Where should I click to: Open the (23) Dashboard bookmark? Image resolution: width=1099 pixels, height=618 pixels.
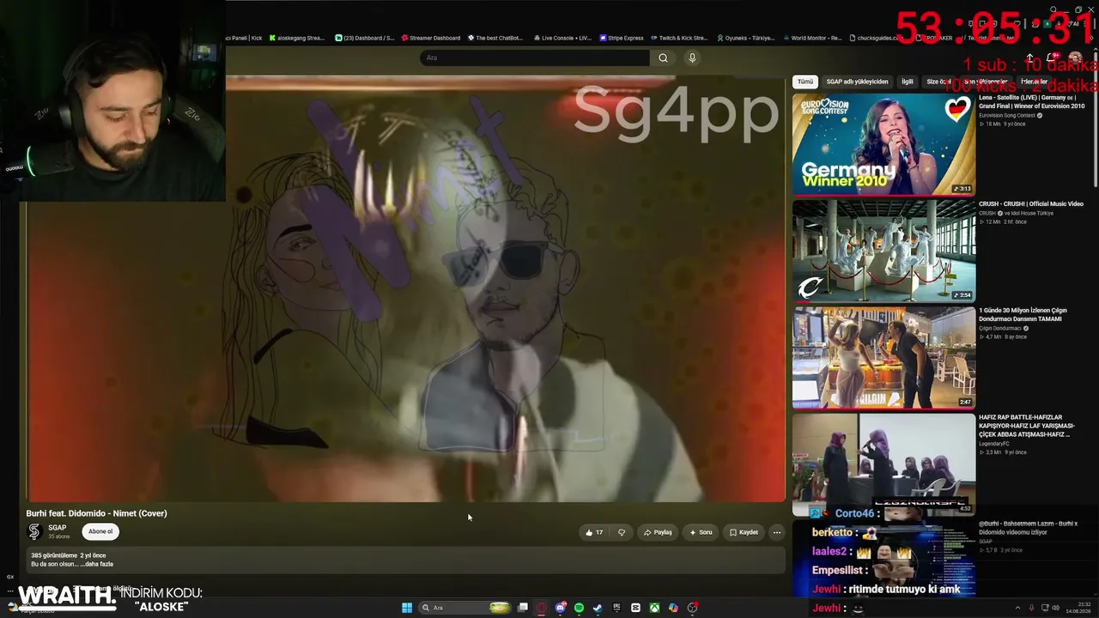[x=364, y=38]
